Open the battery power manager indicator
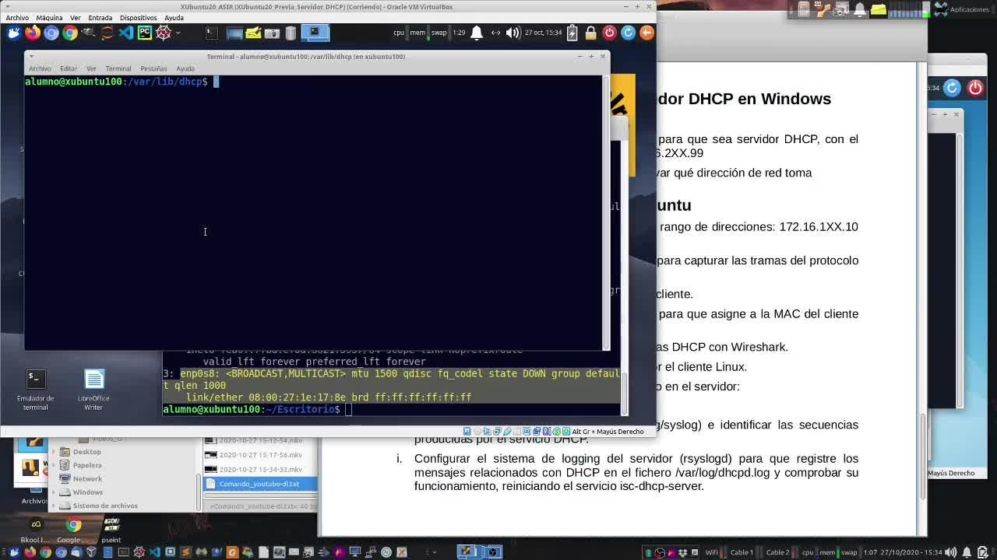Viewport: 997px width, 560px height. 572,33
